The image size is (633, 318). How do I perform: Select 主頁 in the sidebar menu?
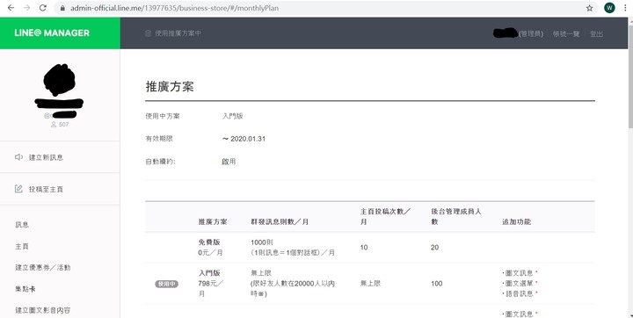tap(22, 246)
